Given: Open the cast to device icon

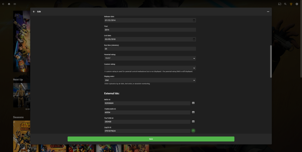Looking at the screenshot, I should pos(280,4).
